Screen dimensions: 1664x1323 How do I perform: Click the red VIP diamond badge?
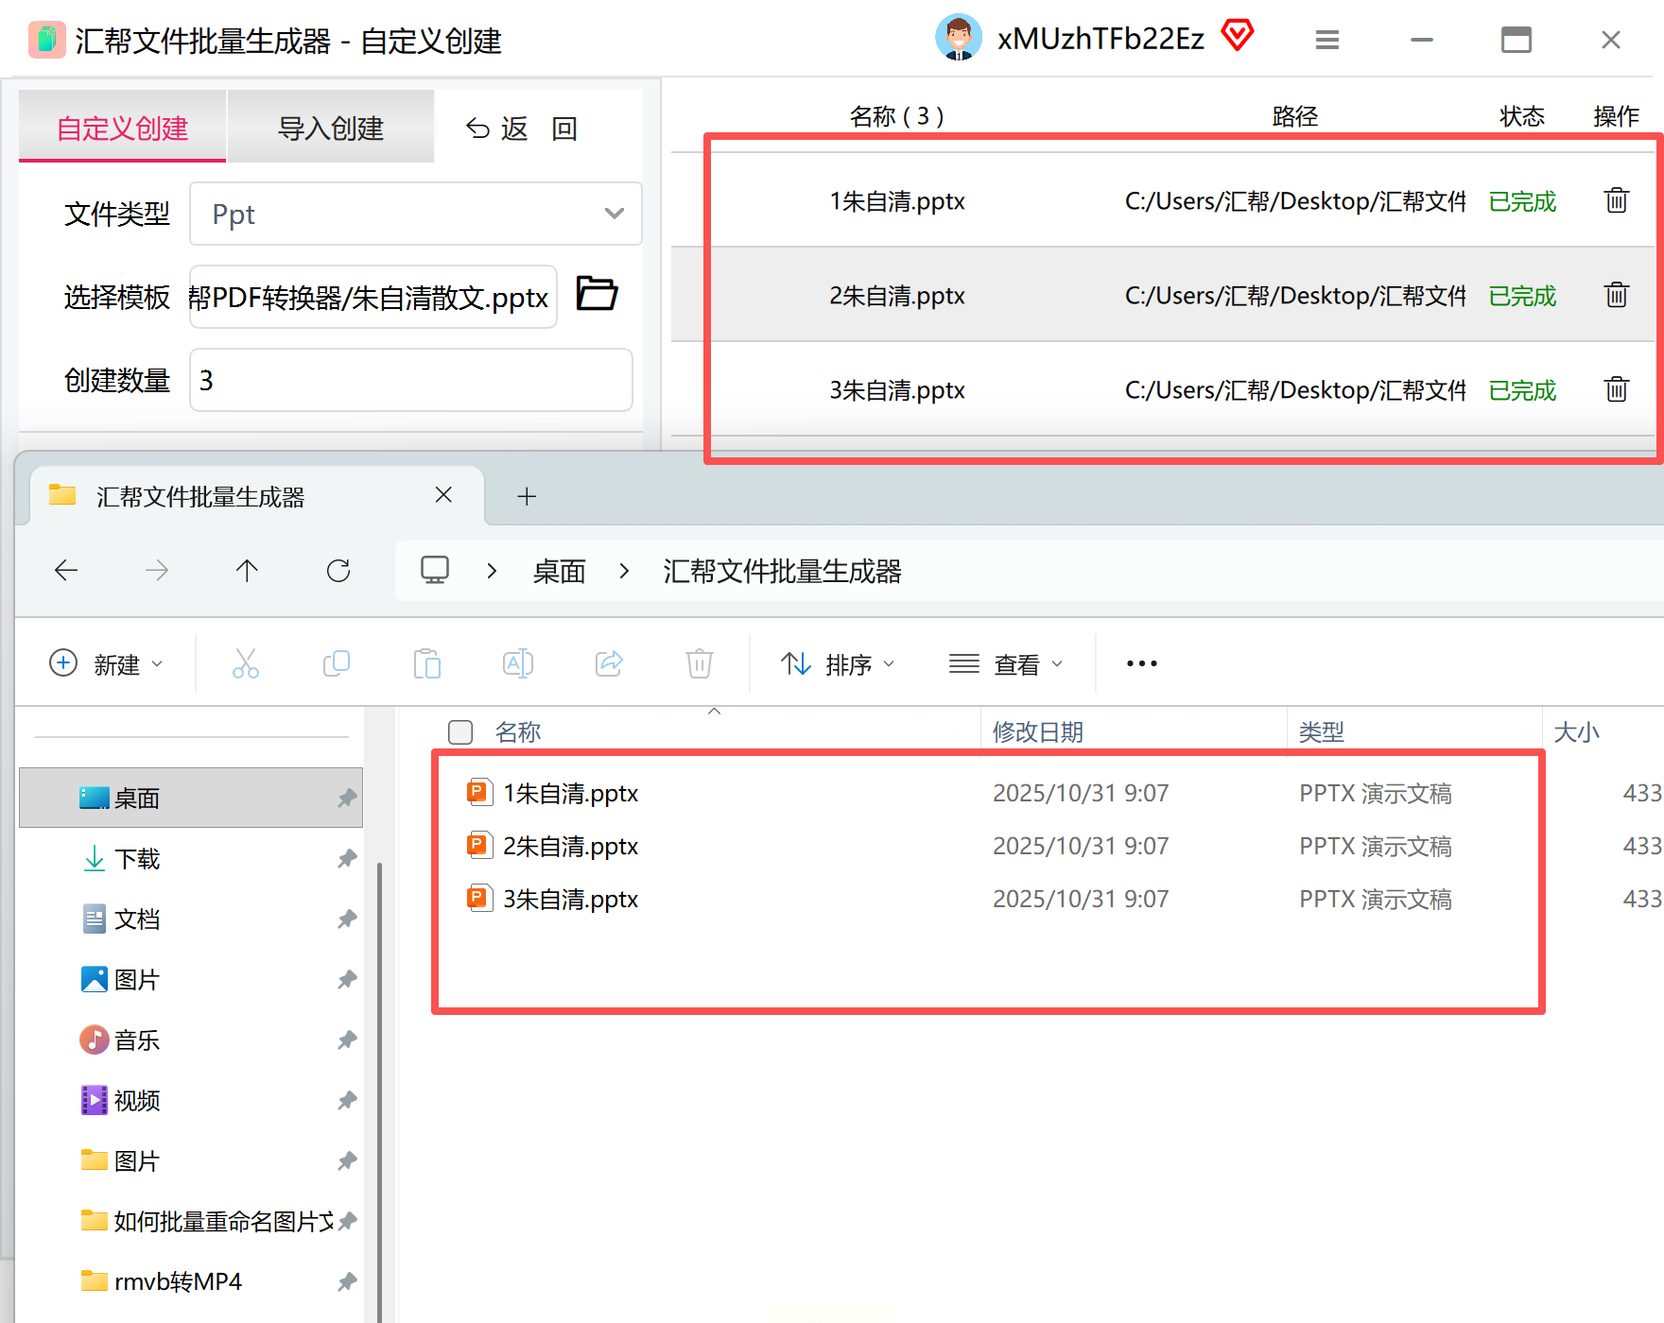click(x=1237, y=36)
